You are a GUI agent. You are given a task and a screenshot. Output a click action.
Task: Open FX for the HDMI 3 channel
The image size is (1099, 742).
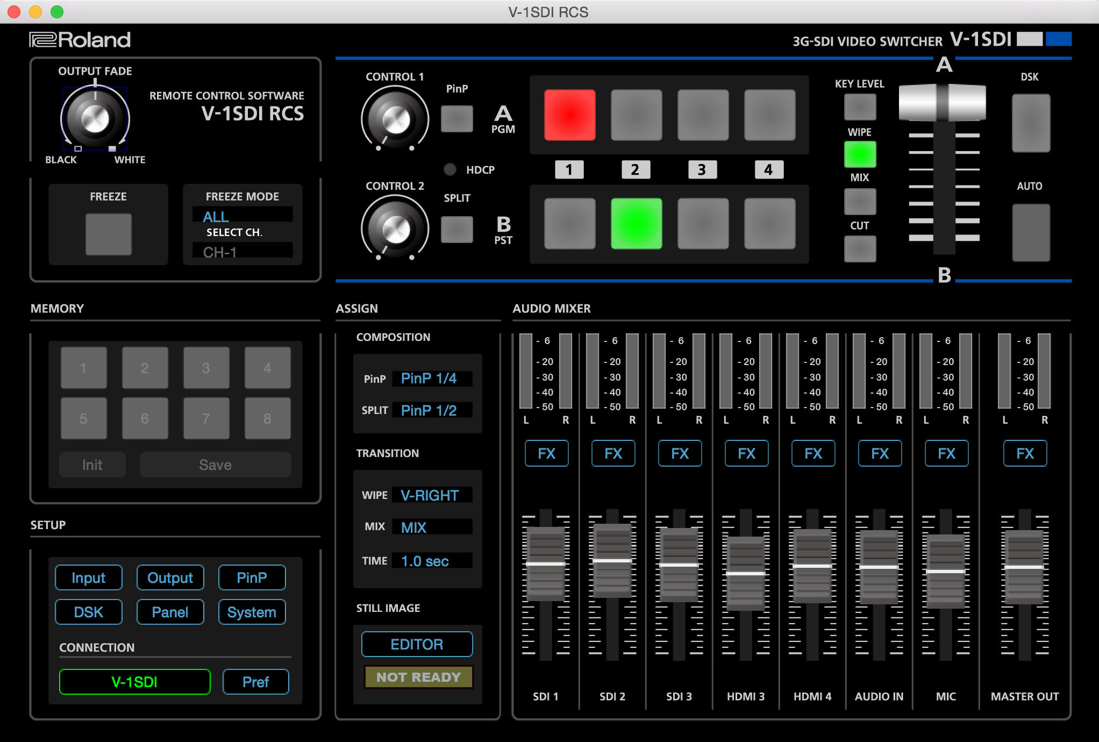[746, 453]
